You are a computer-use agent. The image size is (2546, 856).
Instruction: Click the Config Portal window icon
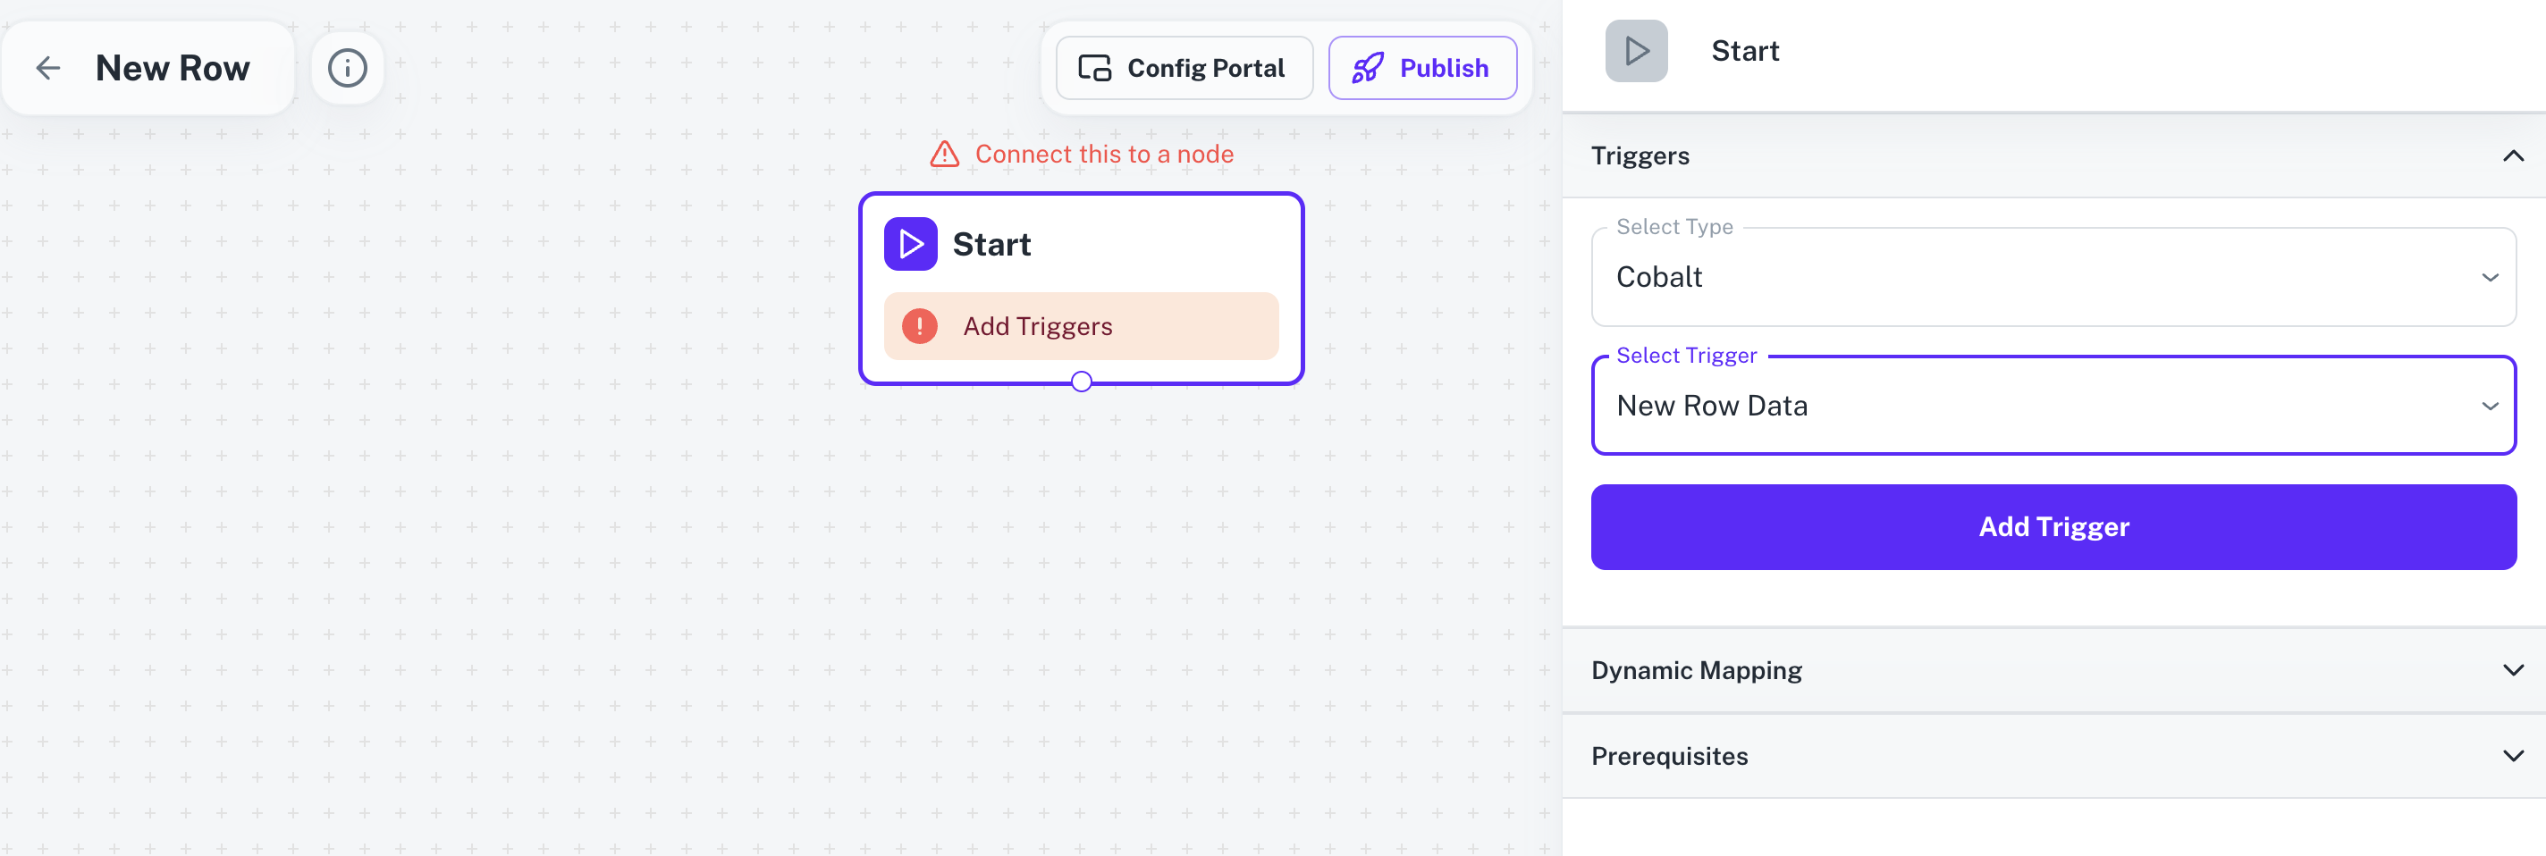pos(1093,67)
